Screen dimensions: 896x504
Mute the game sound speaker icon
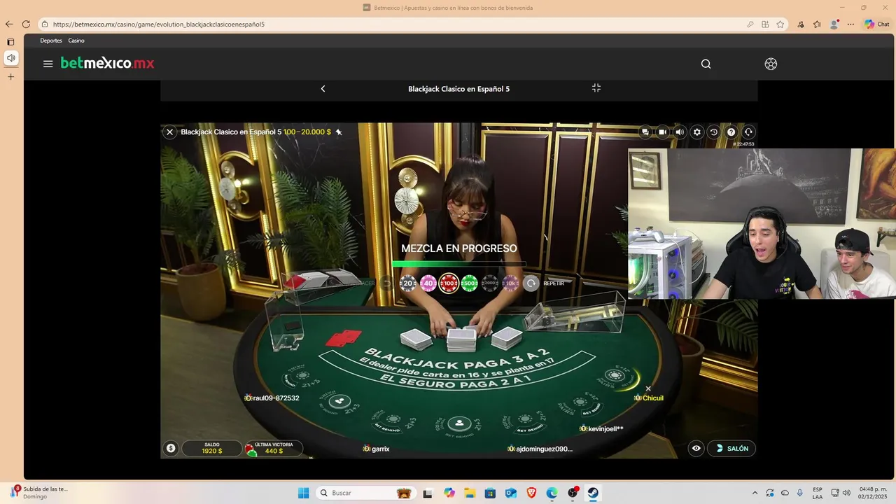point(680,132)
